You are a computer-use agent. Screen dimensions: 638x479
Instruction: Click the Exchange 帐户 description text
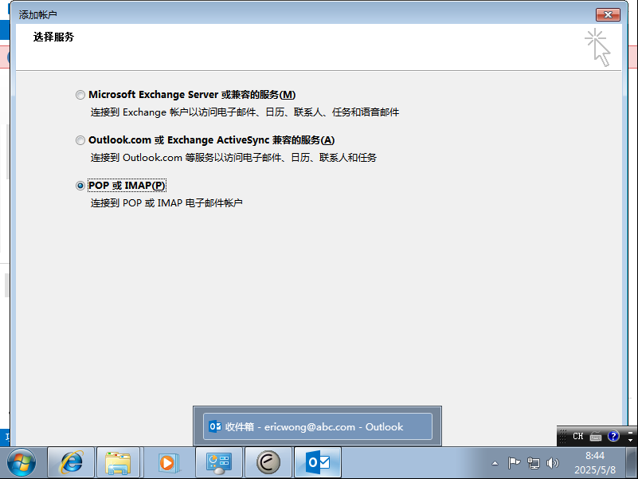pos(245,112)
